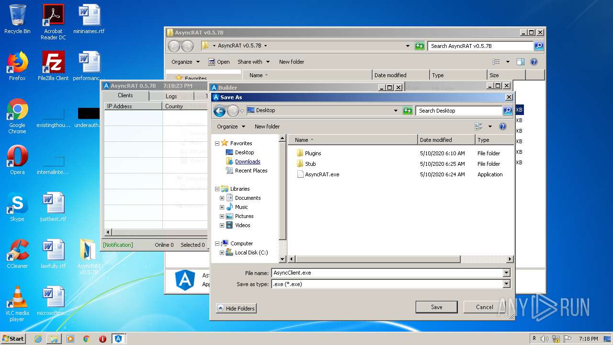Expand the Documents library node
Image resolution: width=613 pixels, height=345 pixels.
click(x=222, y=198)
